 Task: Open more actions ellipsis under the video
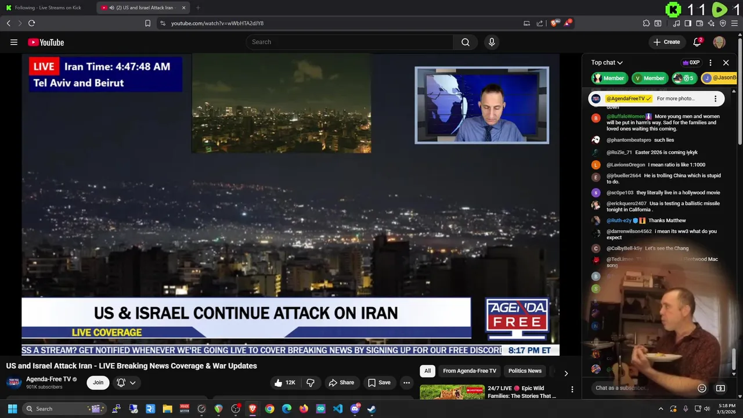pos(406,383)
